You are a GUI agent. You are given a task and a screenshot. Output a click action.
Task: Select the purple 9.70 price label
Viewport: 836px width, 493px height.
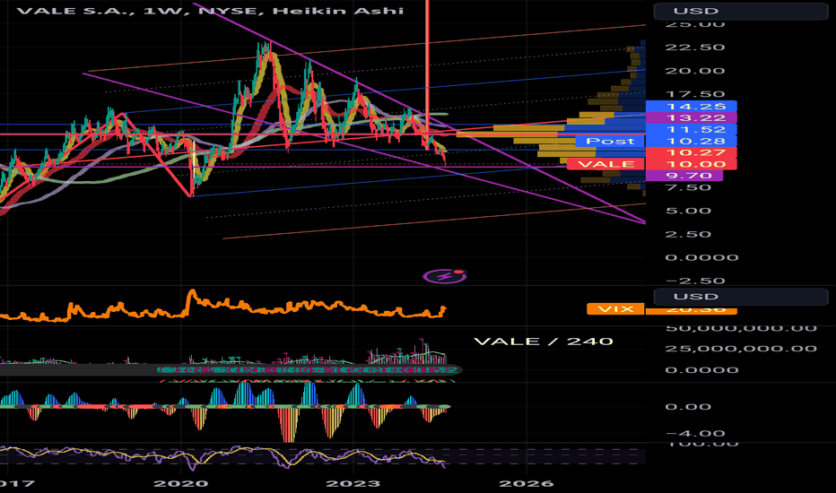[x=684, y=176]
